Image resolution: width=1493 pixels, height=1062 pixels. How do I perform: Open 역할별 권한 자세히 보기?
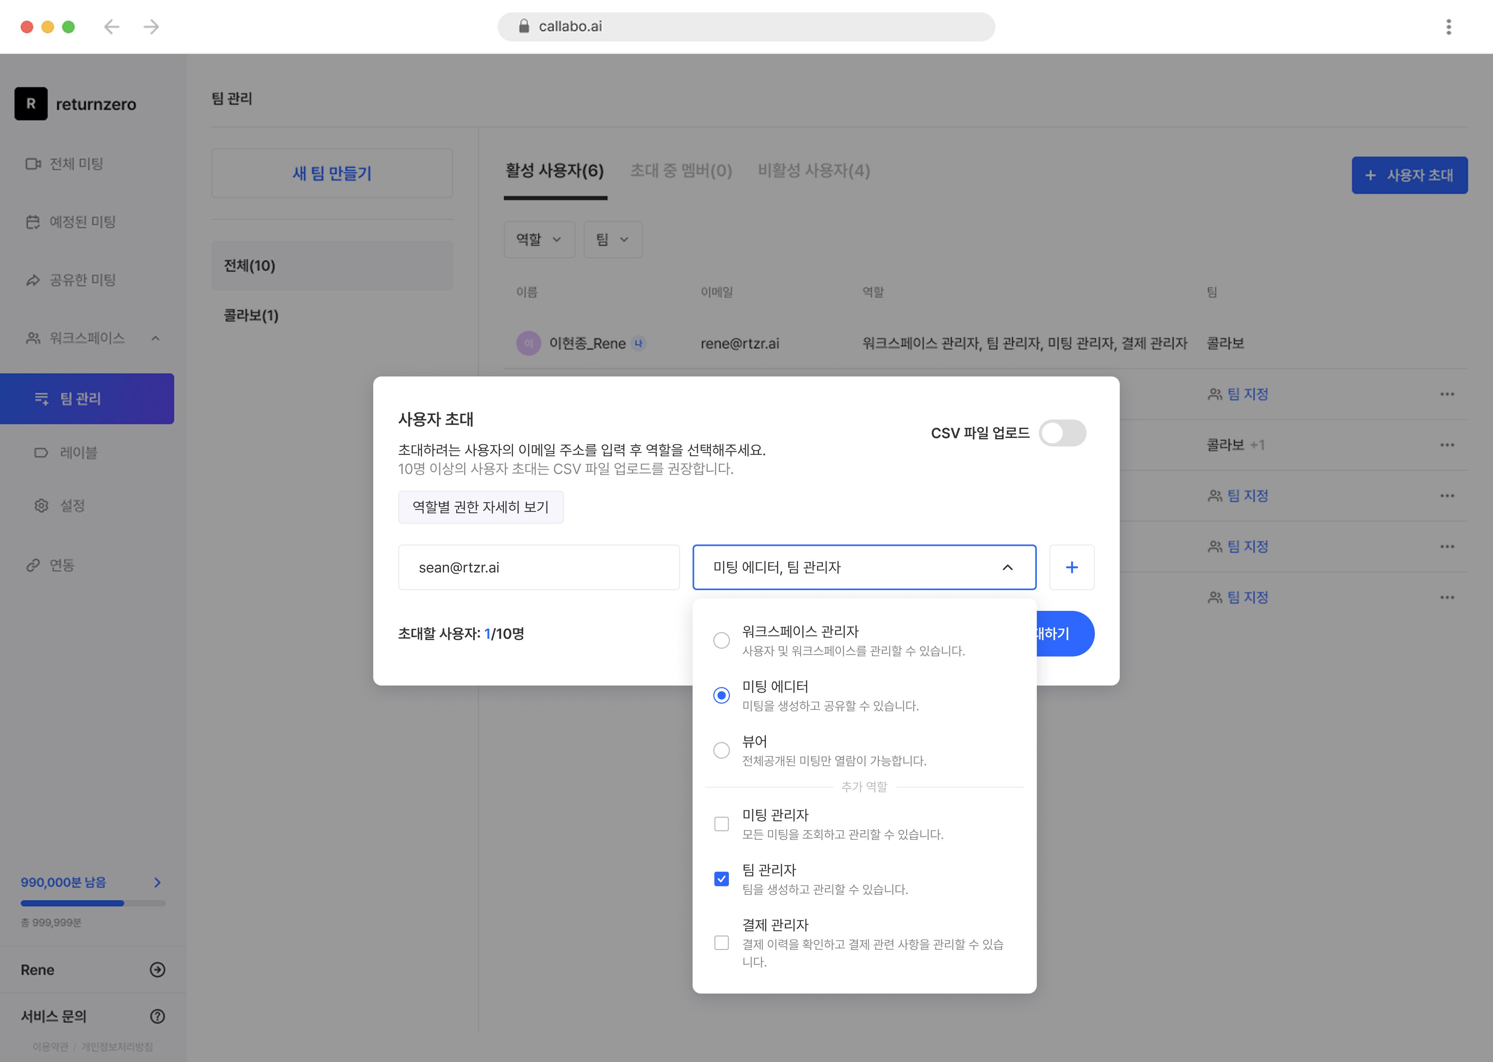[x=481, y=507]
